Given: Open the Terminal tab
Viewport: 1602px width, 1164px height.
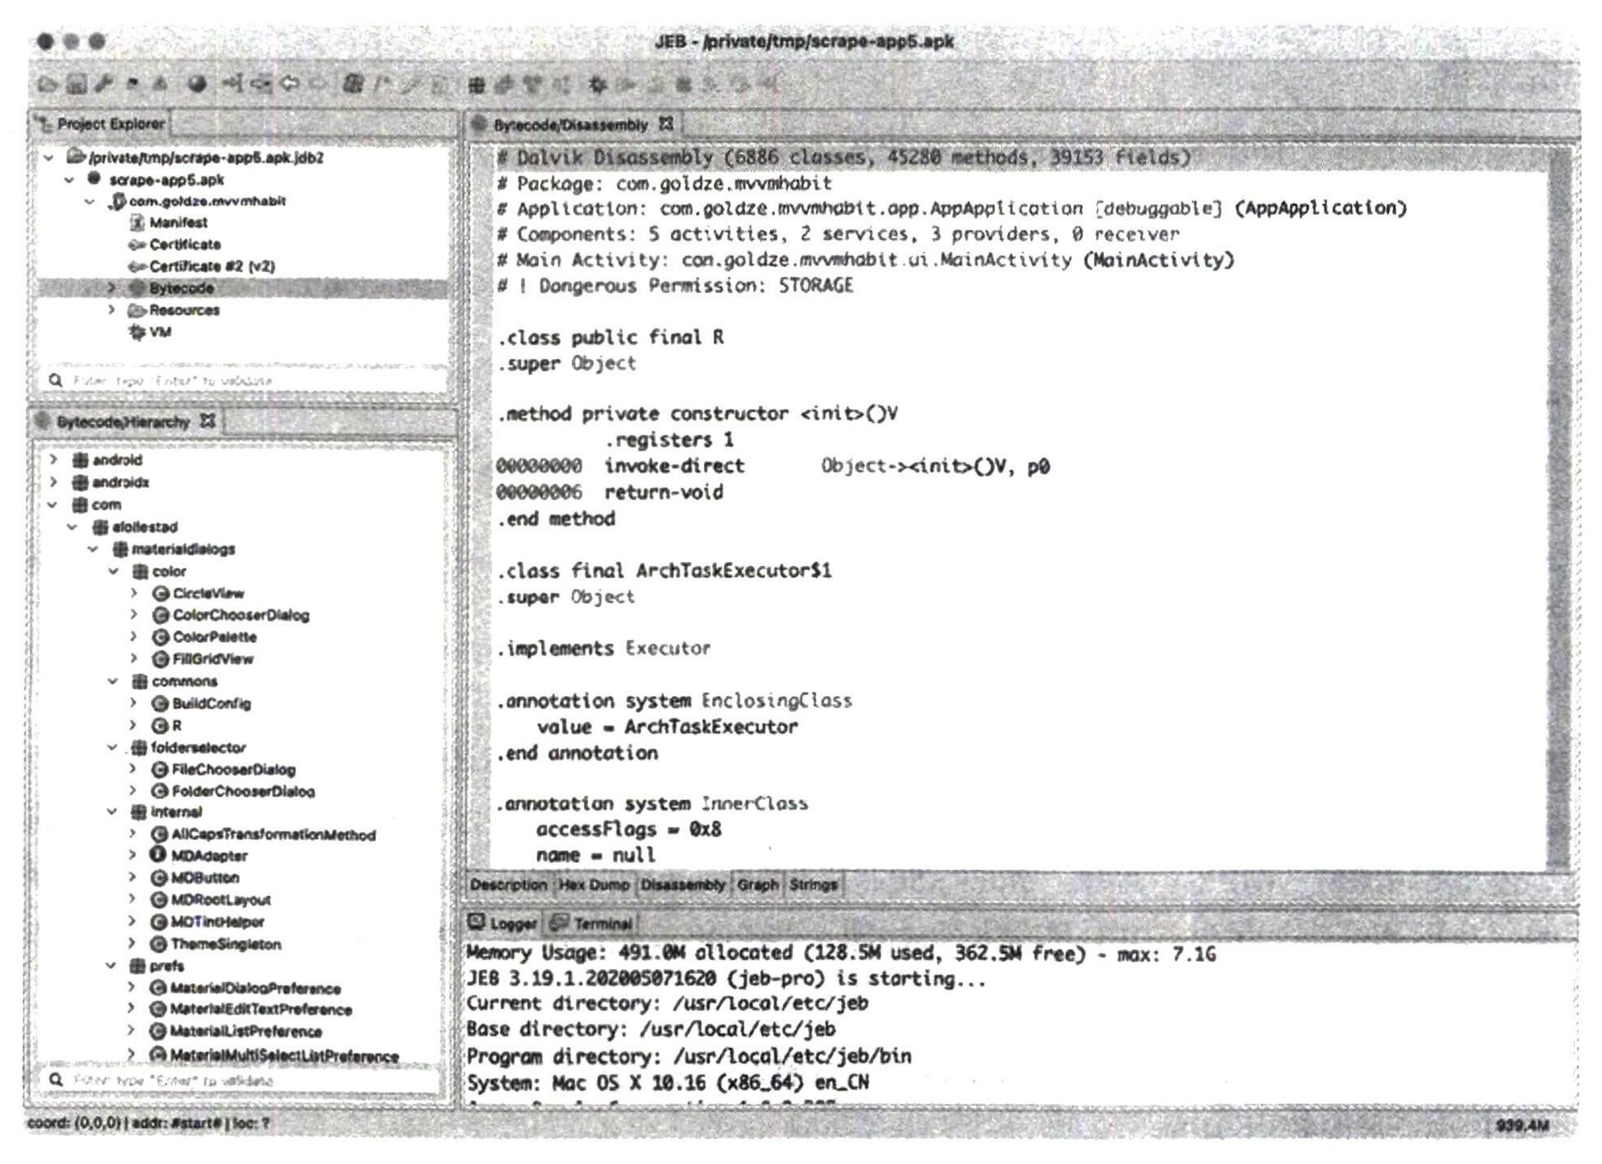Looking at the screenshot, I should click(592, 923).
